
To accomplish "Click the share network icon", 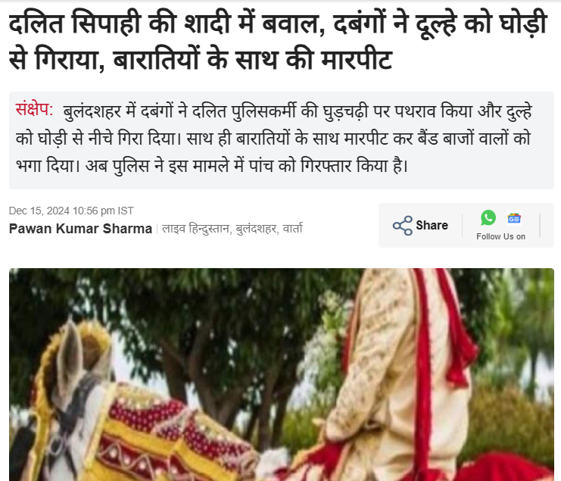I will click(x=403, y=226).
